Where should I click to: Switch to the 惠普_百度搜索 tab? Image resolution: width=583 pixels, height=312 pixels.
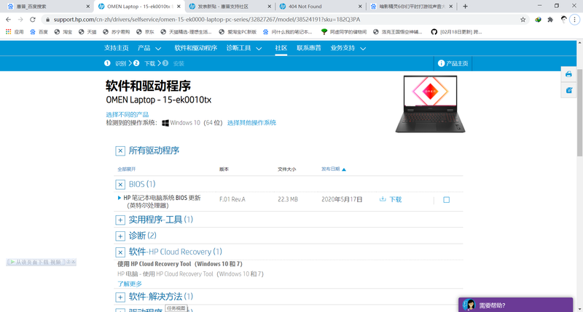point(47,7)
